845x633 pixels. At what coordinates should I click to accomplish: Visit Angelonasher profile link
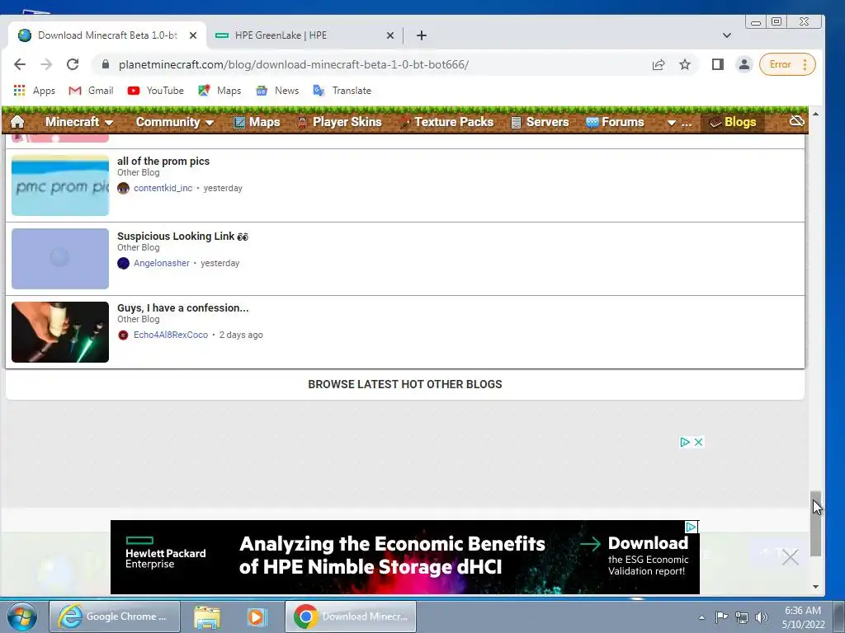[162, 263]
